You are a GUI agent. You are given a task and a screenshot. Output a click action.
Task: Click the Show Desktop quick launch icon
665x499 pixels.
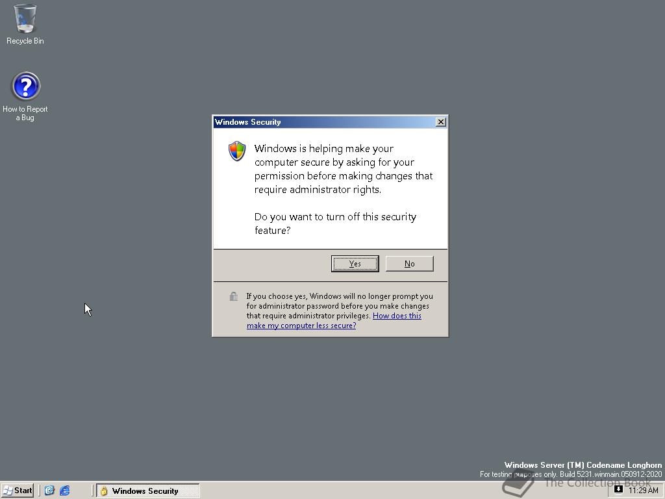coord(49,491)
